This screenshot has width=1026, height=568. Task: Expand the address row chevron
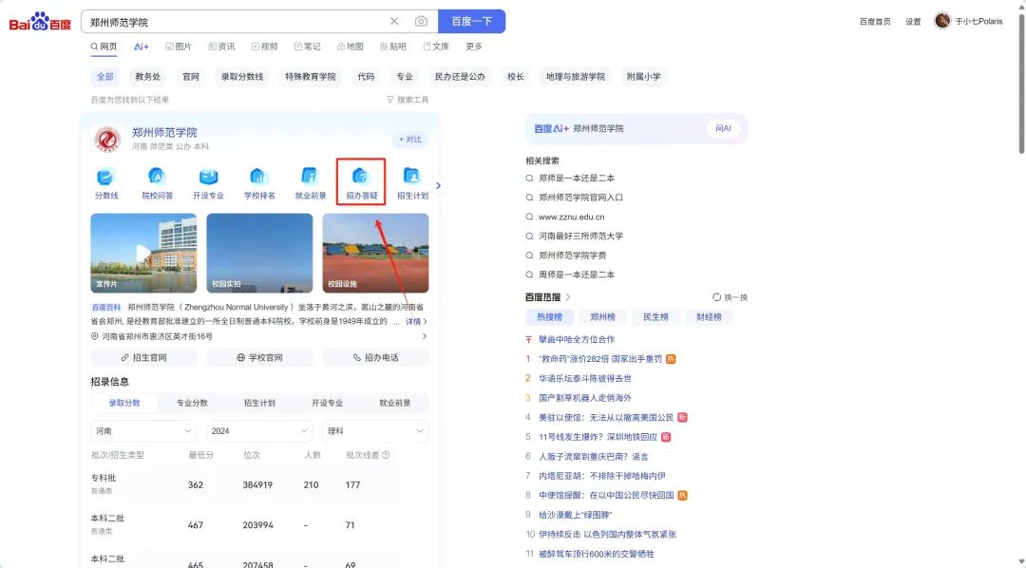pos(424,336)
